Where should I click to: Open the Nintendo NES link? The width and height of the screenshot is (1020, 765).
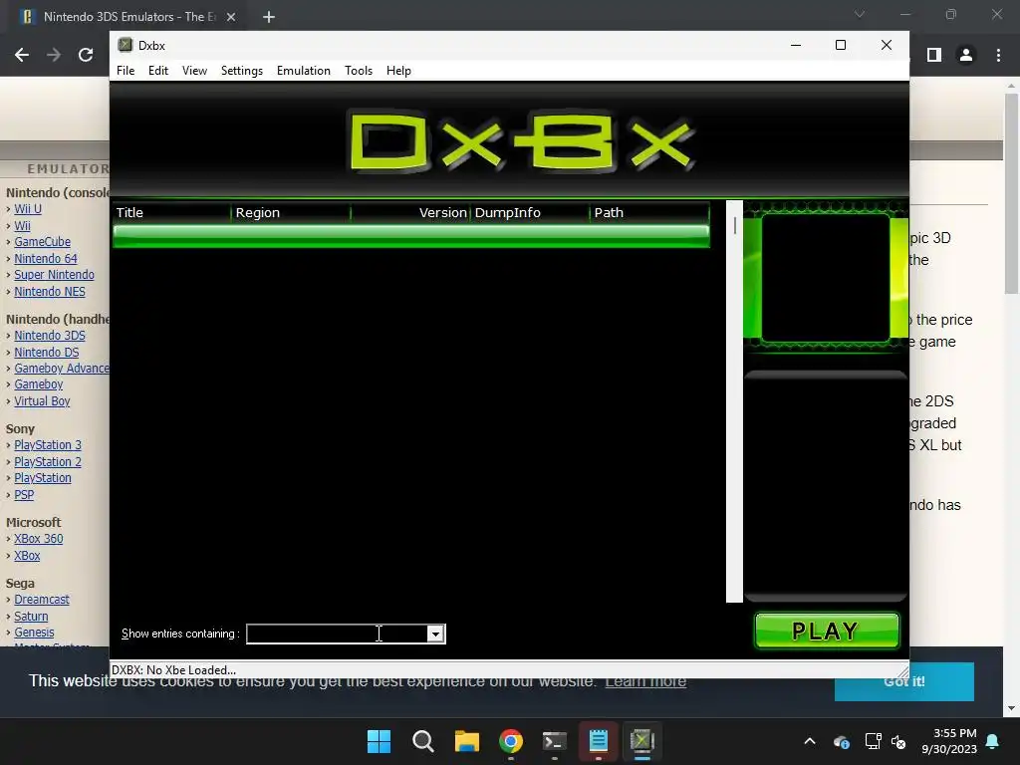[50, 292]
